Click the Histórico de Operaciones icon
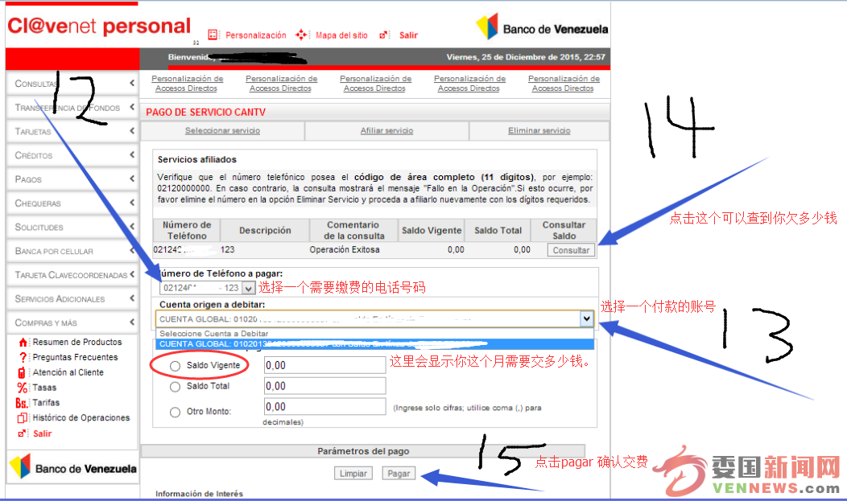Image resolution: width=847 pixels, height=501 pixels. coord(23,418)
